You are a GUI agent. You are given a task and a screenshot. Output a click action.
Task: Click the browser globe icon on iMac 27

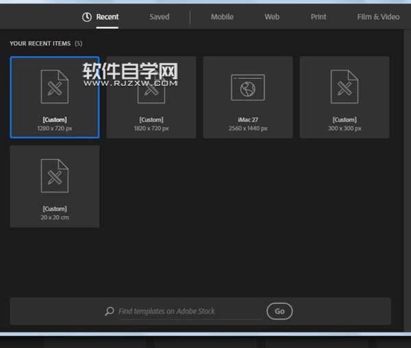[248, 88]
